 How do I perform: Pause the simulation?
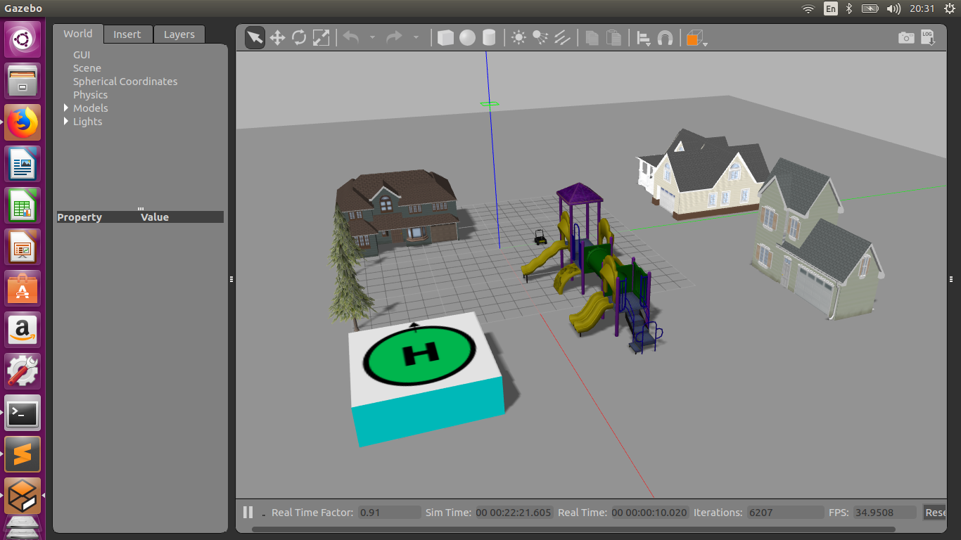point(248,513)
